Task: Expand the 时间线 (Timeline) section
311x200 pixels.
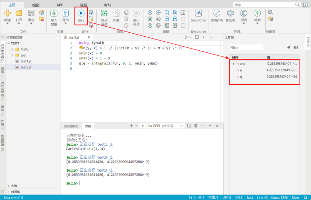Action: pos(8,192)
